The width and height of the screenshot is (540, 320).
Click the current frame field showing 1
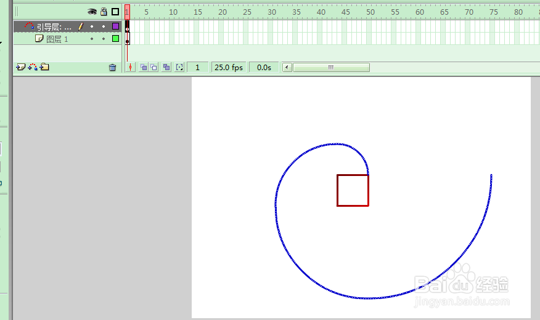tap(198, 67)
